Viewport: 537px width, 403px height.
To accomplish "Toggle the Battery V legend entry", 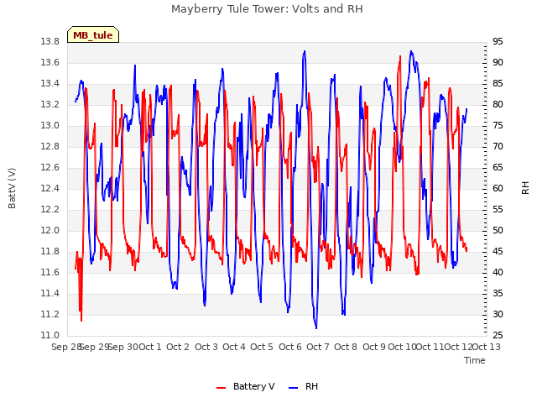I will pyautogui.click(x=245, y=386).
